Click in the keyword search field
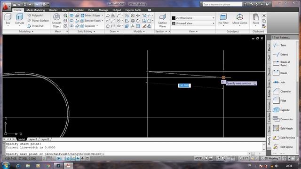The image size is (301, 169). [222, 4]
